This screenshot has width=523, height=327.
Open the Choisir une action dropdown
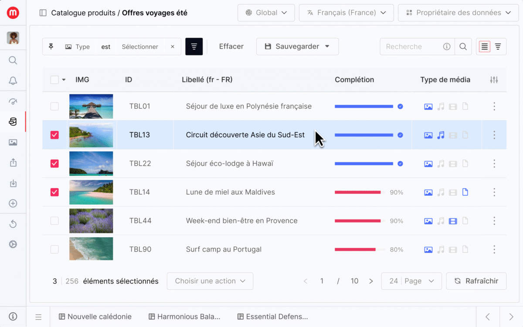pyautogui.click(x=210, y=281)
